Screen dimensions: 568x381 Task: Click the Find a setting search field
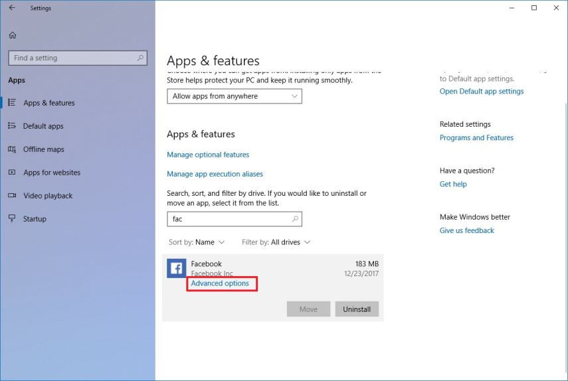click(78, 58)
